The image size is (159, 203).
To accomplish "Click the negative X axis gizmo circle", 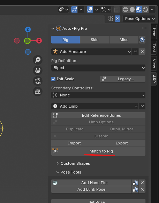I will click(17, 41).
